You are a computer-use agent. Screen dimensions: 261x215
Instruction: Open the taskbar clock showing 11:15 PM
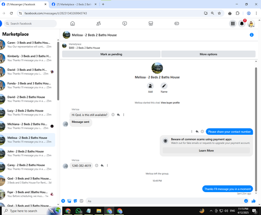pos(243,211)
